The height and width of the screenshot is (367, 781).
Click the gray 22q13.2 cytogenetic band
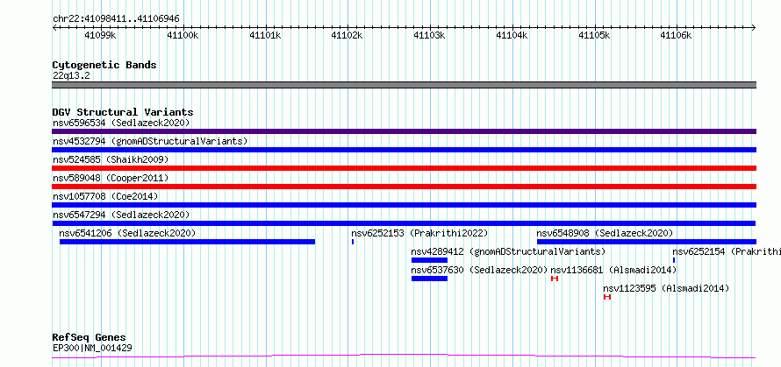tap(404, 85)
